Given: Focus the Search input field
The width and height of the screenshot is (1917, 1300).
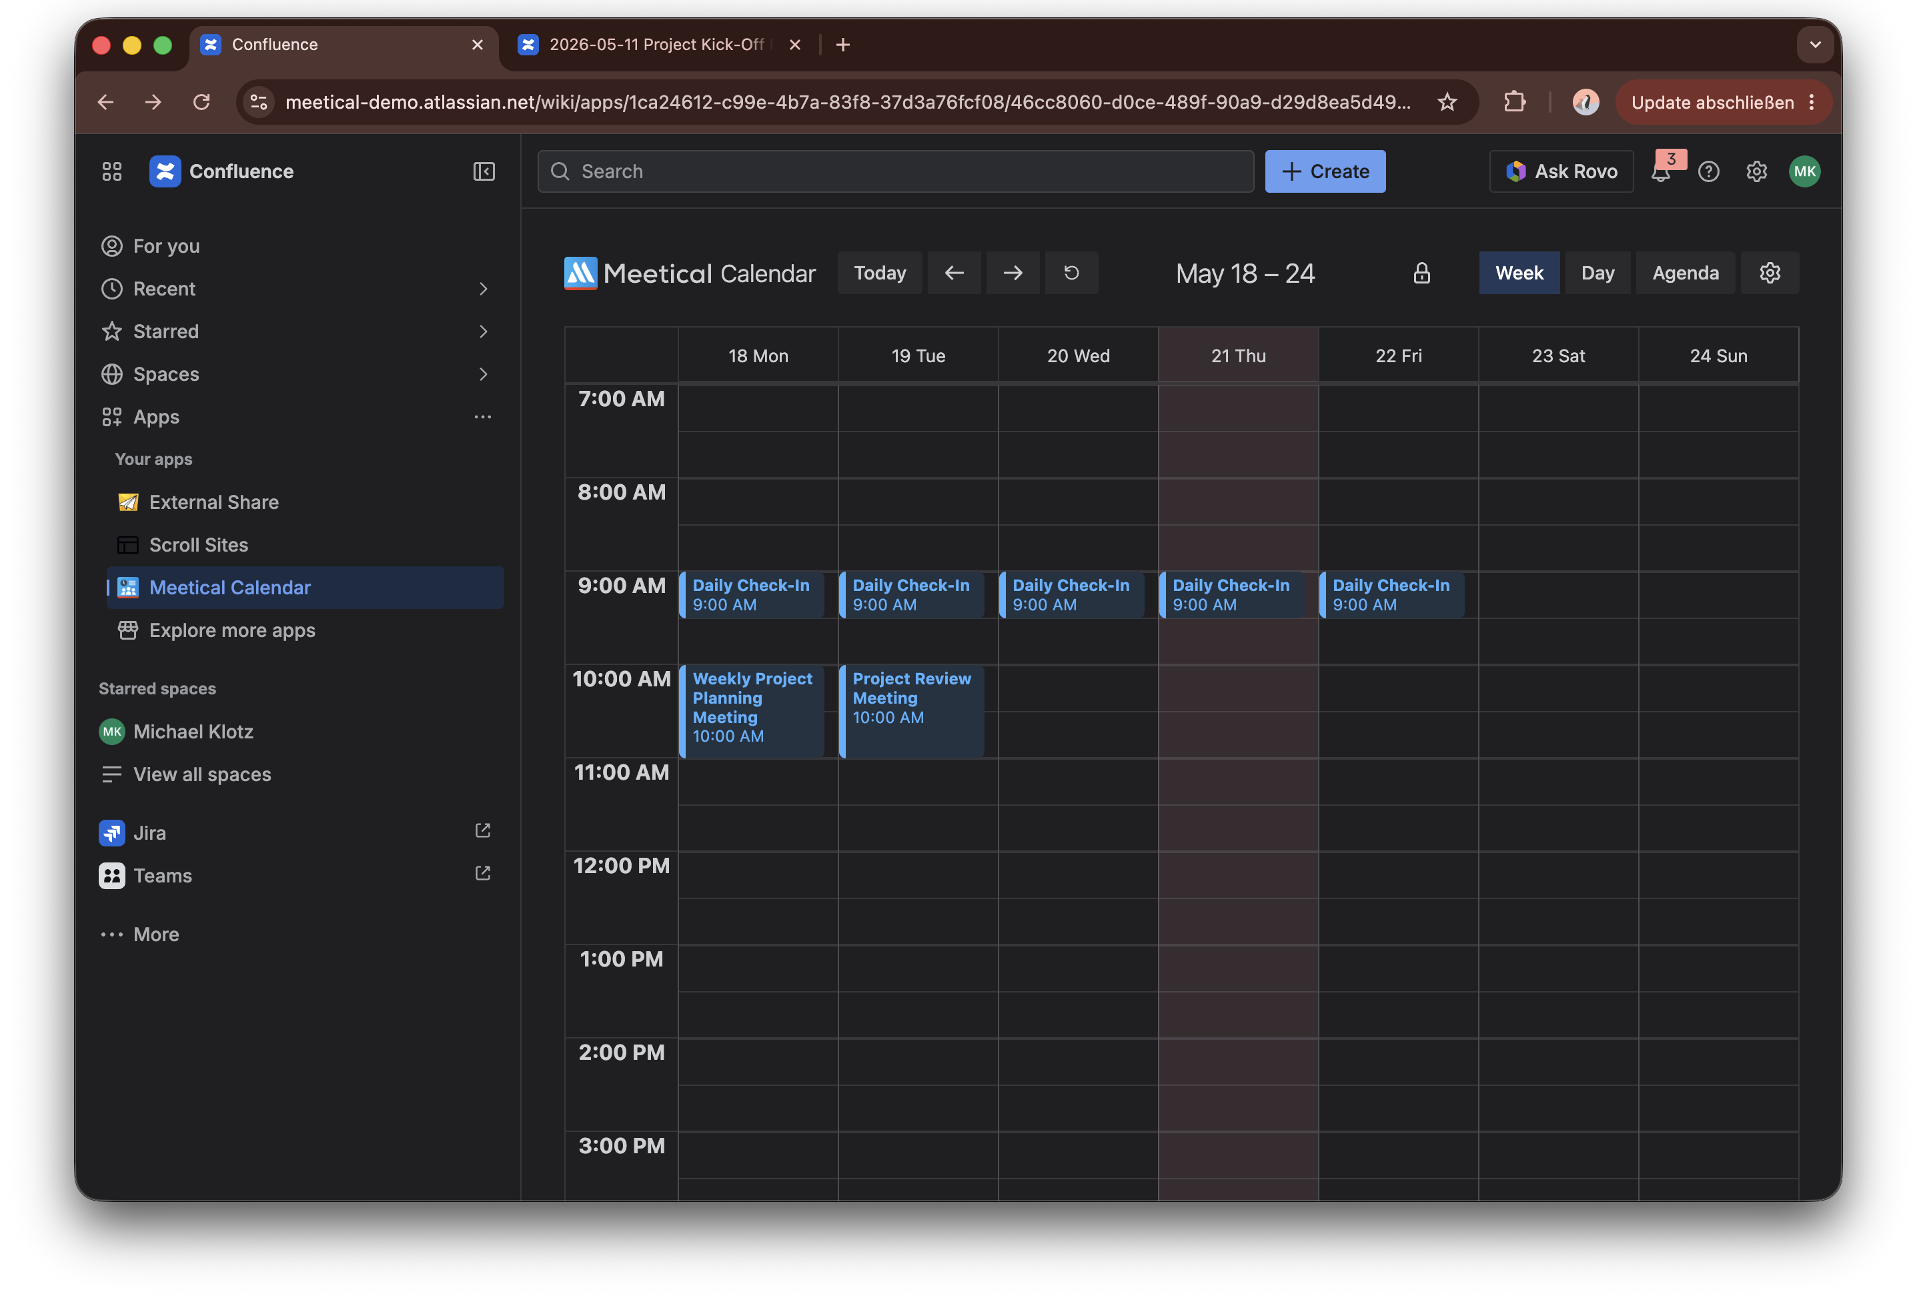Looking at the screenshot, I should pyautogui.click(x=895, y=171).
